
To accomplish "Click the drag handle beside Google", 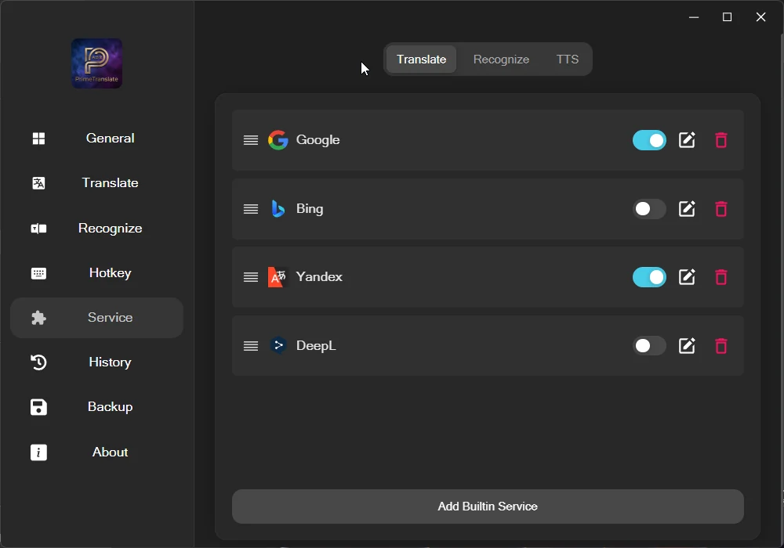I will pyautogui.click(x=251, y=140).
